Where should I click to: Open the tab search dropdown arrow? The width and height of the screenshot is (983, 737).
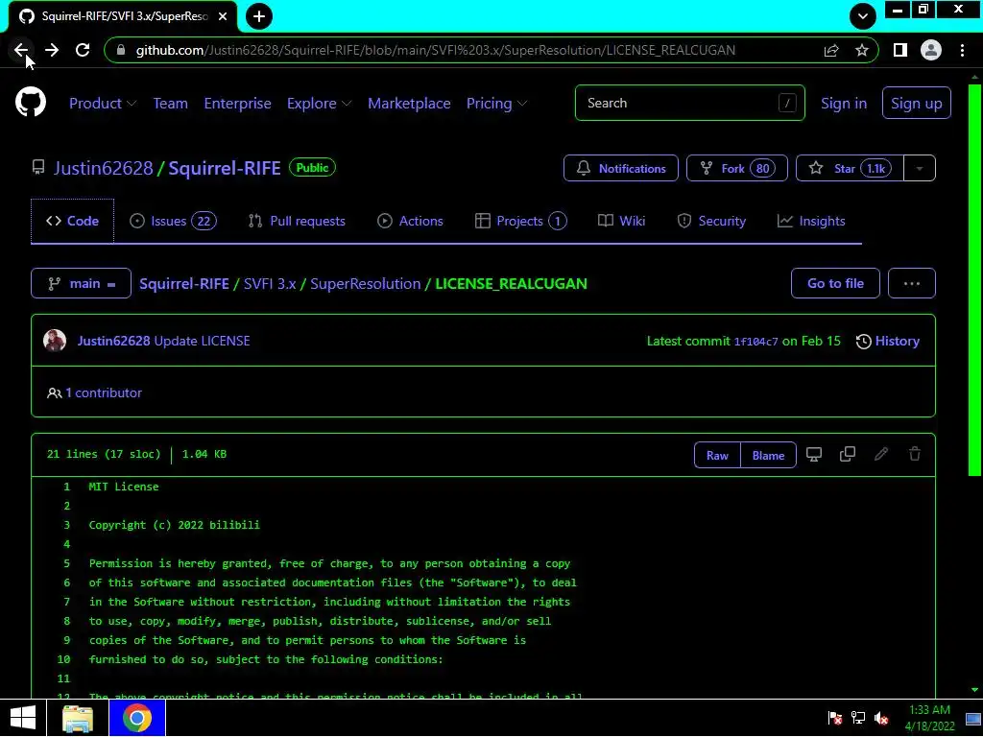pos(863,16)
